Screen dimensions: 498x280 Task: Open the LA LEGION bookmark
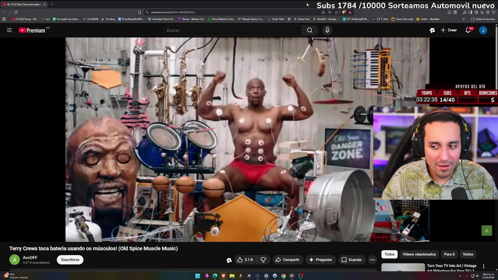click(90, 19)
